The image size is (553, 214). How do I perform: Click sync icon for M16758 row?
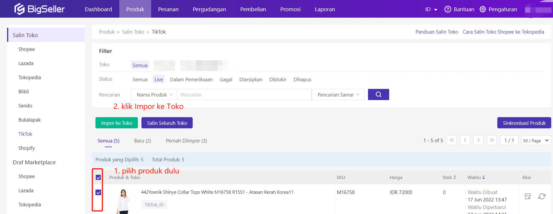coord(542,196)
